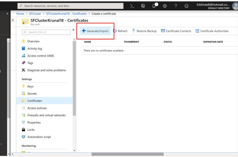Refresh the certificates list
The image size is (238, 157).
click(120, 31)
